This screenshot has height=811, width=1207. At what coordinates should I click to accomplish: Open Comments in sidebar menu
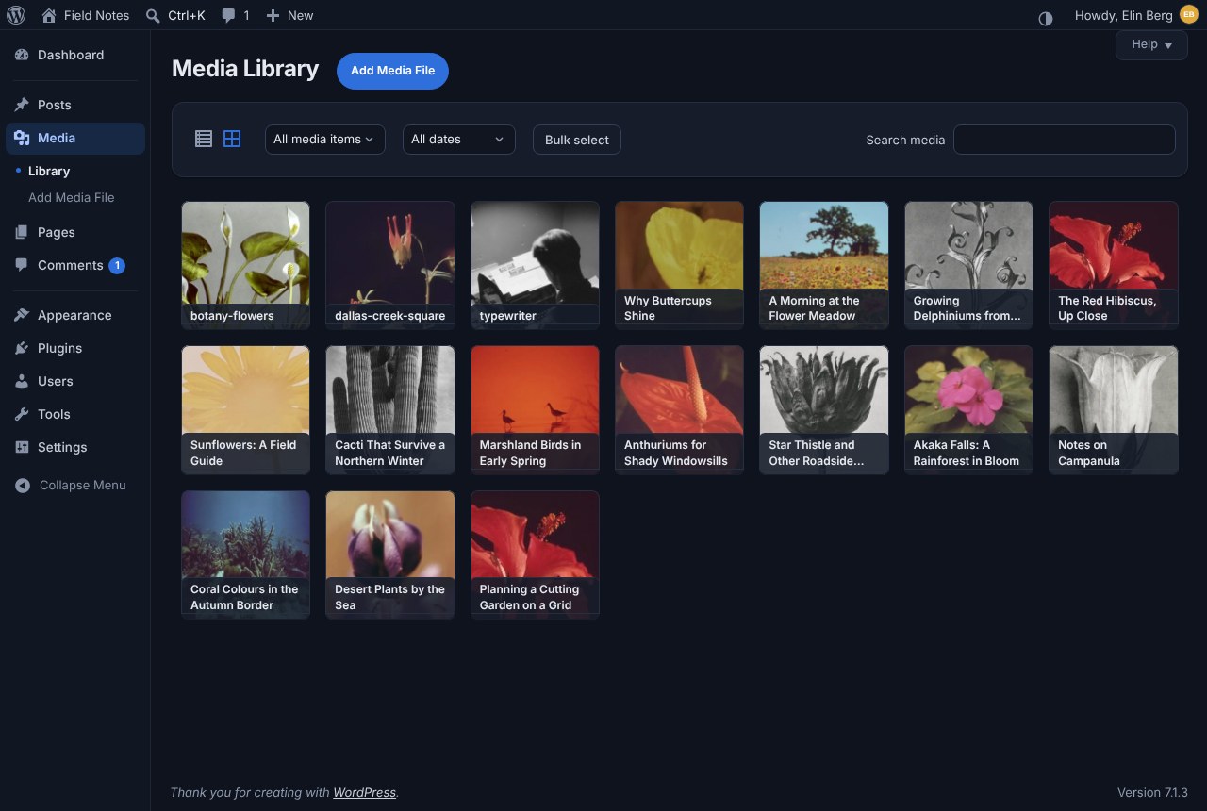tap(75, 265)
